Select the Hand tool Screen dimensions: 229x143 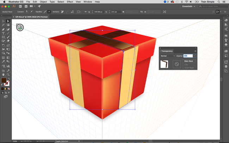pos(4,75)
